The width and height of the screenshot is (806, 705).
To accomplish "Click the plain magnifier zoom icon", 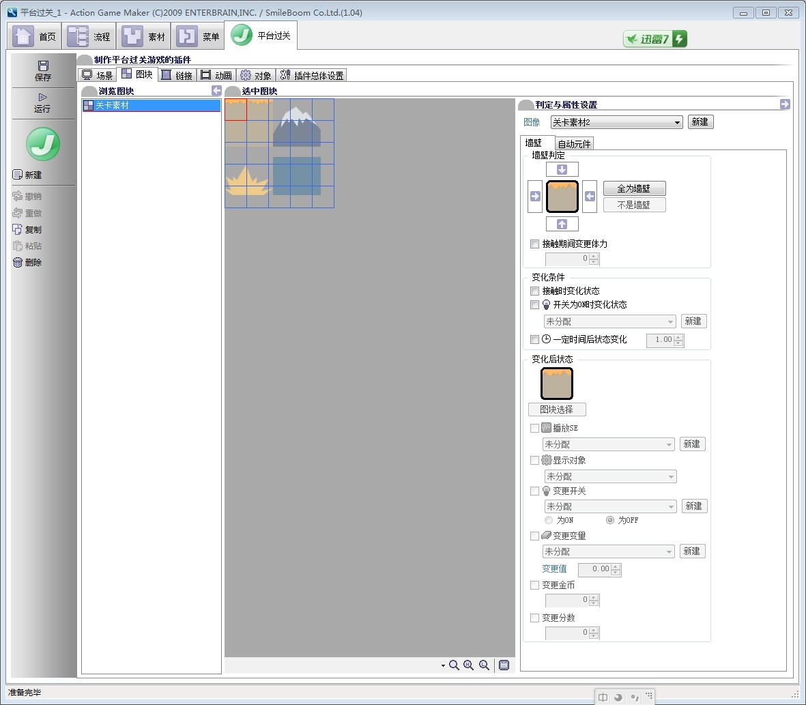I will [x=454, y=665].
